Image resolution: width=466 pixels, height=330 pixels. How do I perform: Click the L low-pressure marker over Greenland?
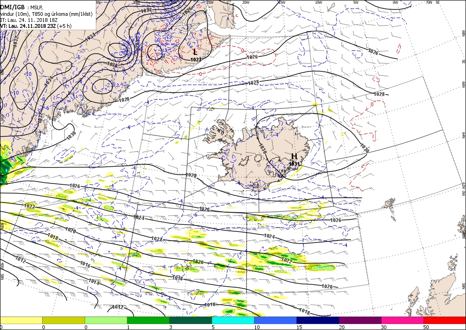[x=195, y=52]
